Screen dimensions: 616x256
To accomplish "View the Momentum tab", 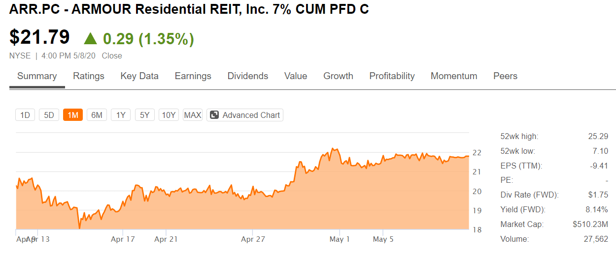I will tap(454, 76).
